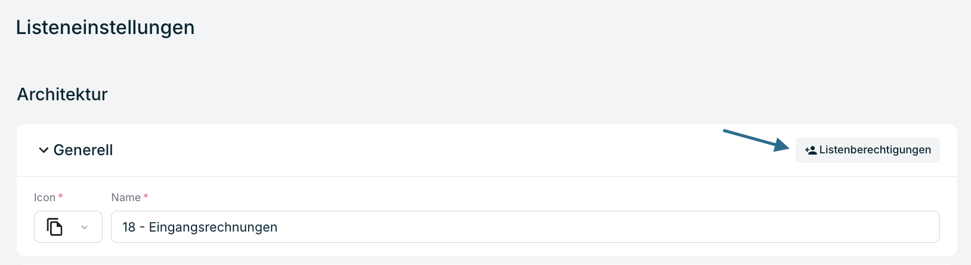Click the documents icon in Icon selector

tap(55, 227)
